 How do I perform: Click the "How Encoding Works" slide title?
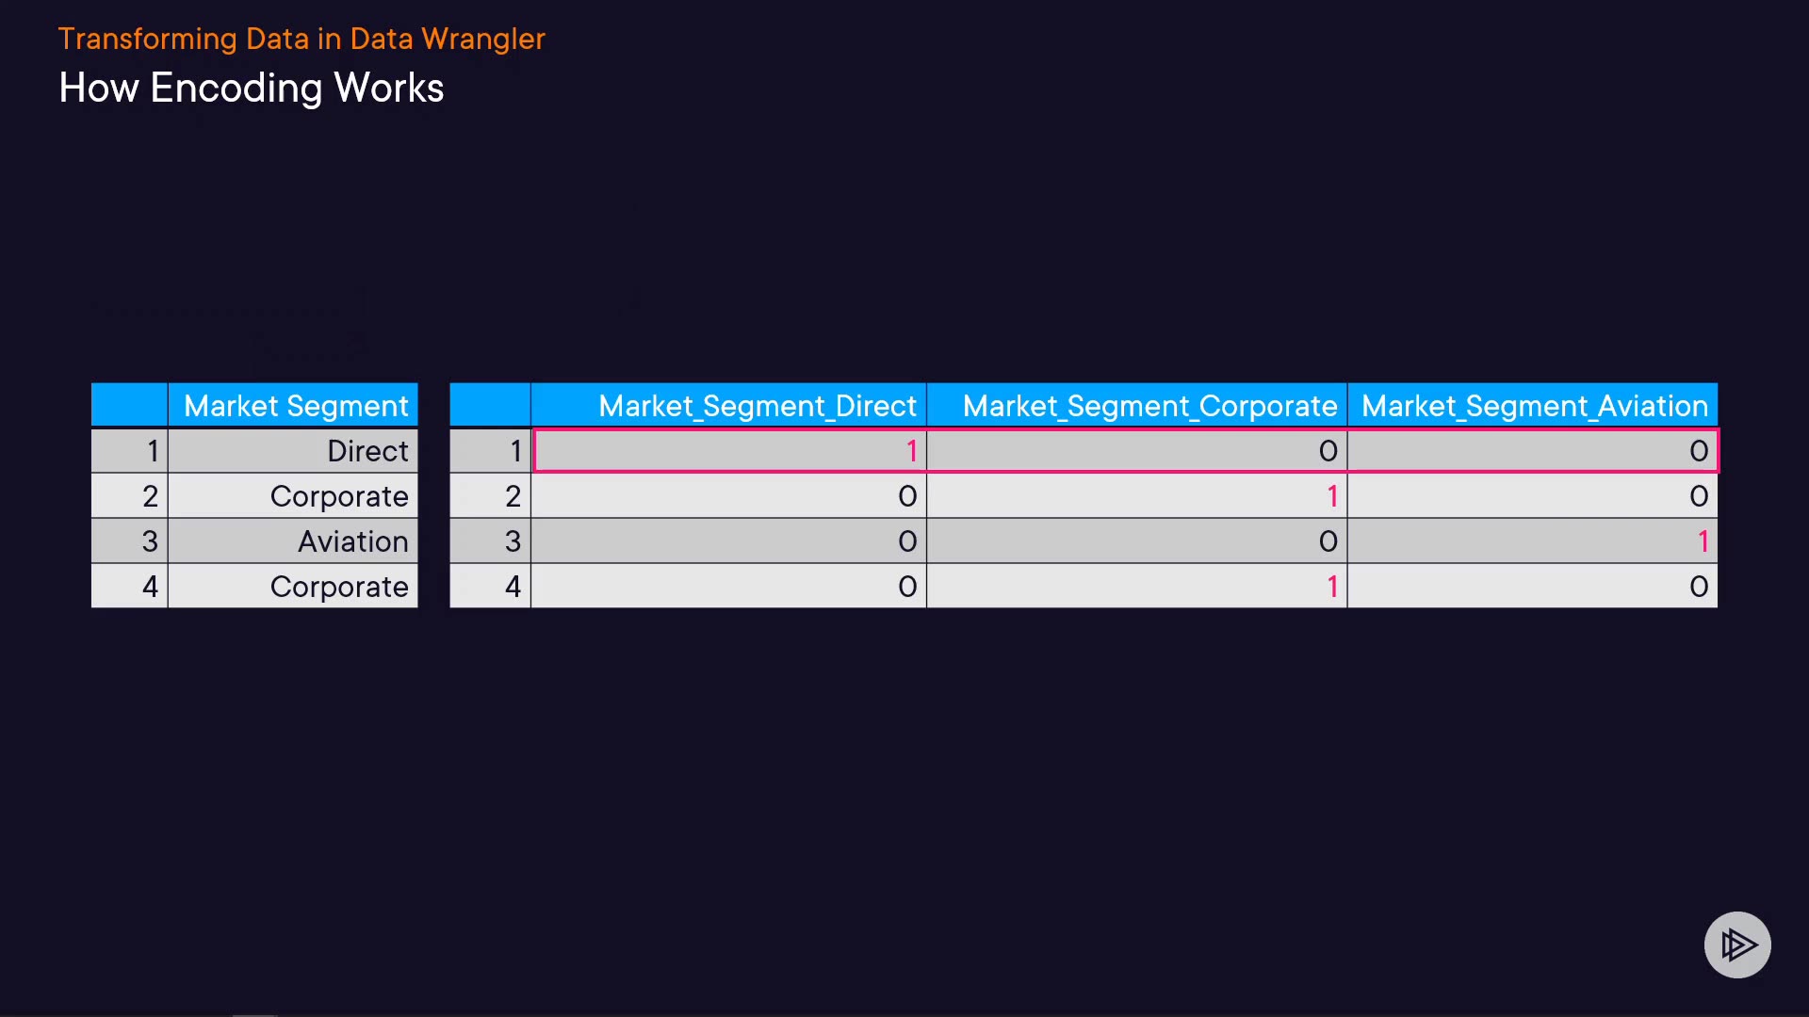(x=251, y=88)
